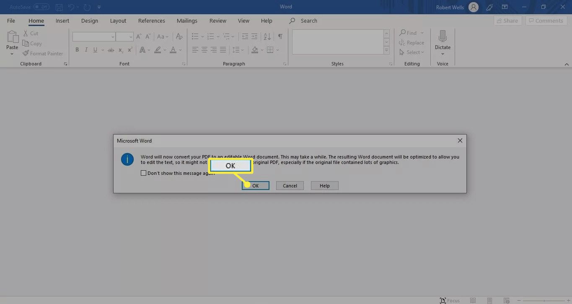The image size is (572, 304).
Task: Click the ribbon Search box
Action: 303,21
